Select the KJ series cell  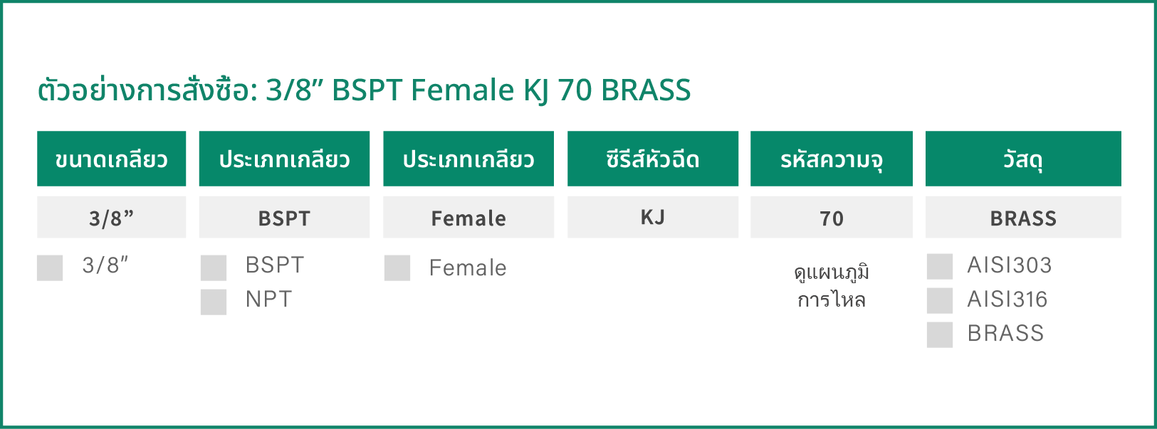tap(653, 217)
